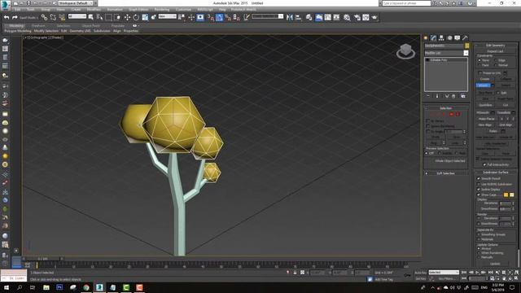Collapse the Edit Geometry rollout

point(495,46)
